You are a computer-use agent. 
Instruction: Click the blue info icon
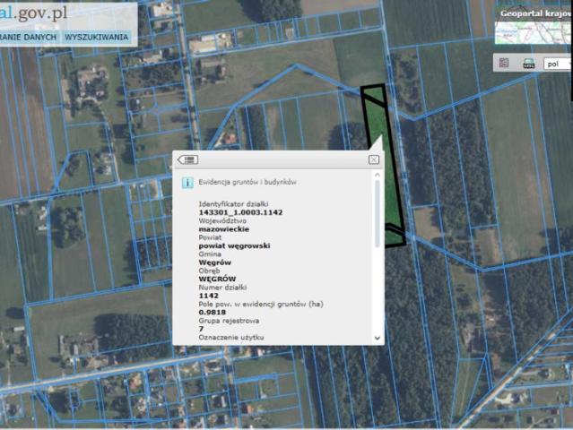coord(187,182)
